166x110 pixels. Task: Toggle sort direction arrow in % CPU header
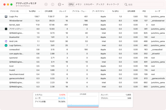coord(39,11)
